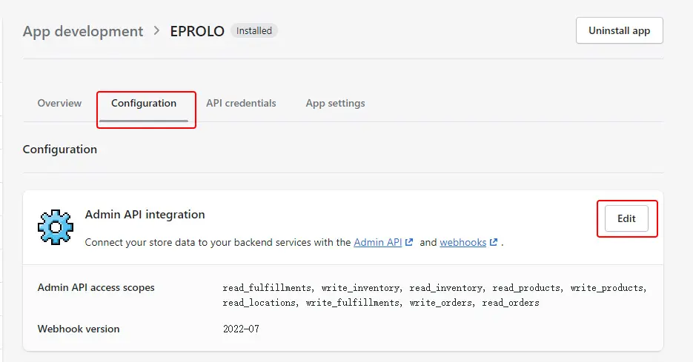Screen dimensions: 693x362
Task: Click the Installed status badge
Action: (x=254, y=31)
